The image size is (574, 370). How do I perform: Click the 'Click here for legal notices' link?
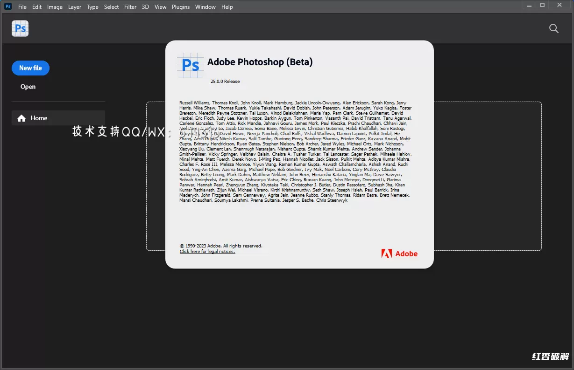coord(207,252)
